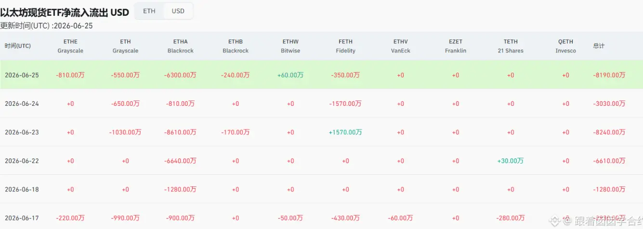Click the 总计 total column header

pos(599,46)
